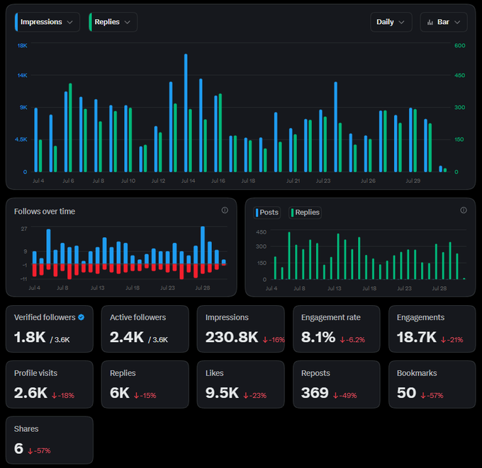Image resolution: width=482 pixels, height=468 pixels.
Task: Click the Follows over time title
Action: point(45,212)
